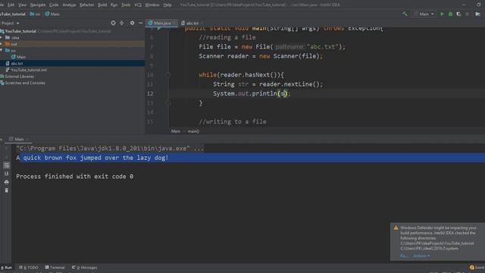485x273 pixels.
Task: Open Project panel settings gear
Action: (x=132, y=23)
